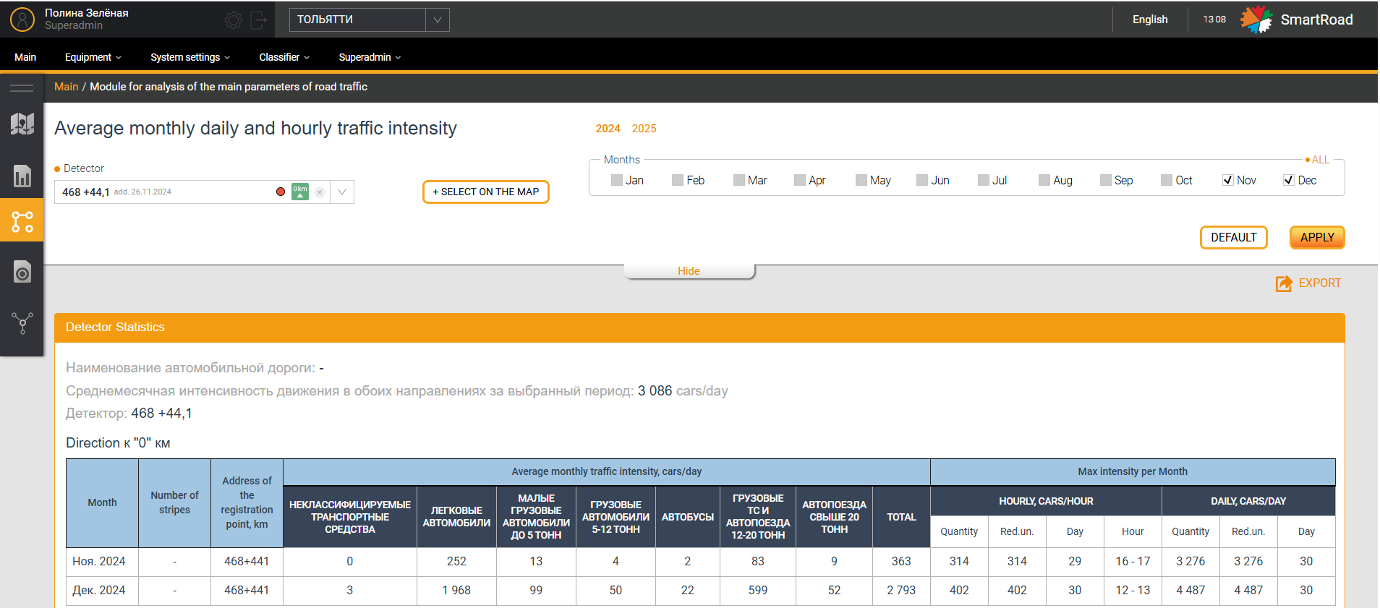Toggle the Sep month checkbox

click(x=1106, y=180)
